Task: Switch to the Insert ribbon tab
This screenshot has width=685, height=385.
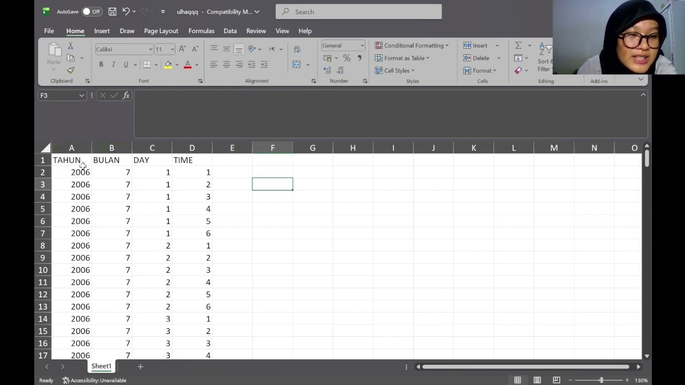Action: 102,31
